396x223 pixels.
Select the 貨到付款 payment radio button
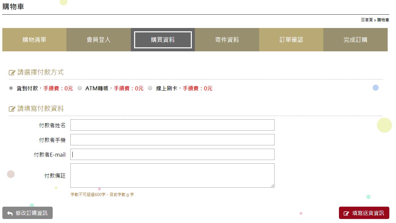11,88
